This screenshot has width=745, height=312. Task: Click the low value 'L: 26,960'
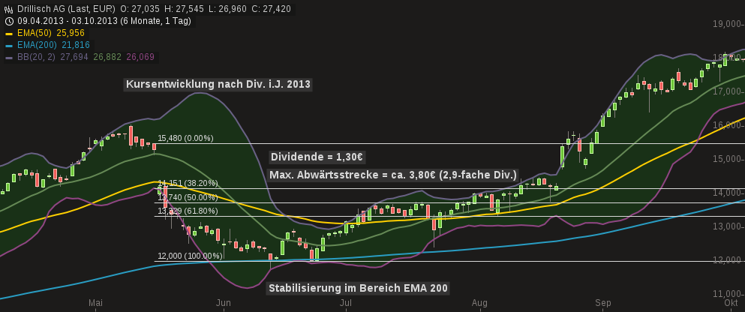tap(227, 9)
